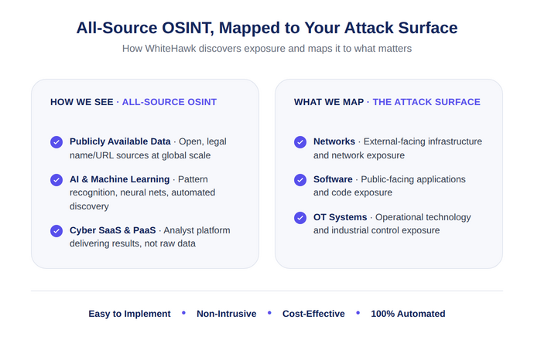Click the subtitle How WhiteHawk discovers exposure
The image size is (534, 340).
pos(267,49)
